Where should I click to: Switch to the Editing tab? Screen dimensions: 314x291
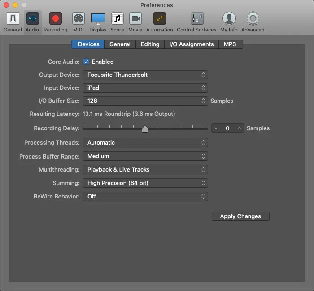coord(150,44)
